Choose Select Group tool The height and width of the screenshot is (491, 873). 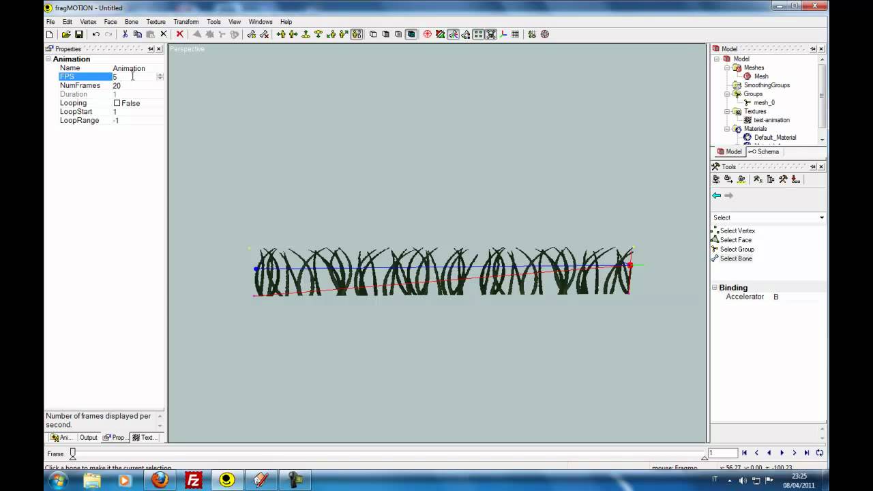(733, 250)
